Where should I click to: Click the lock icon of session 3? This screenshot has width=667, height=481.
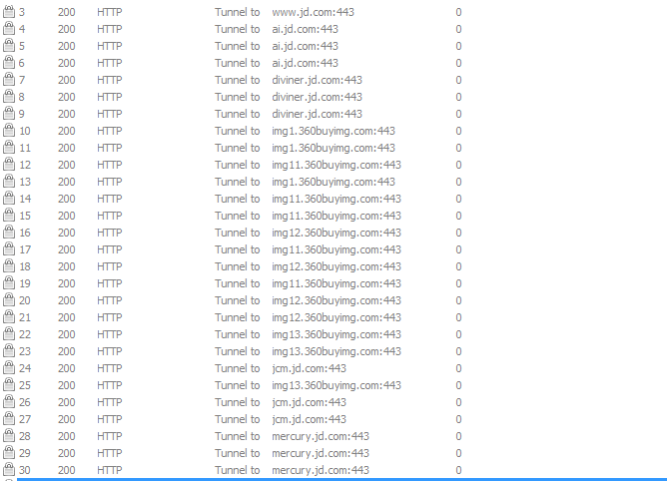point(9,12)
